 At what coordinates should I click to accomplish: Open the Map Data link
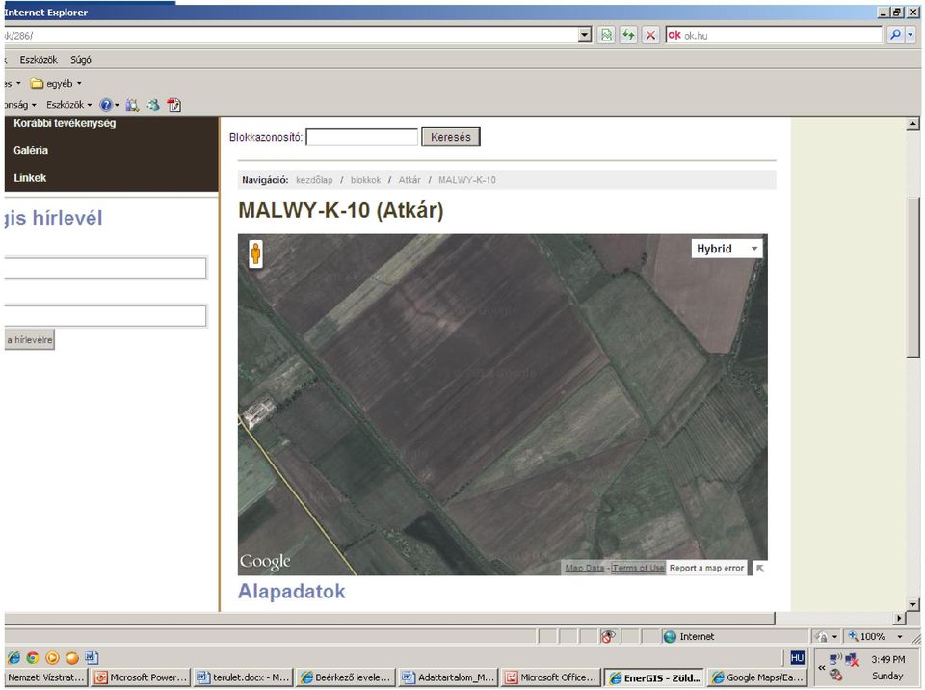(x=585, y=568)
